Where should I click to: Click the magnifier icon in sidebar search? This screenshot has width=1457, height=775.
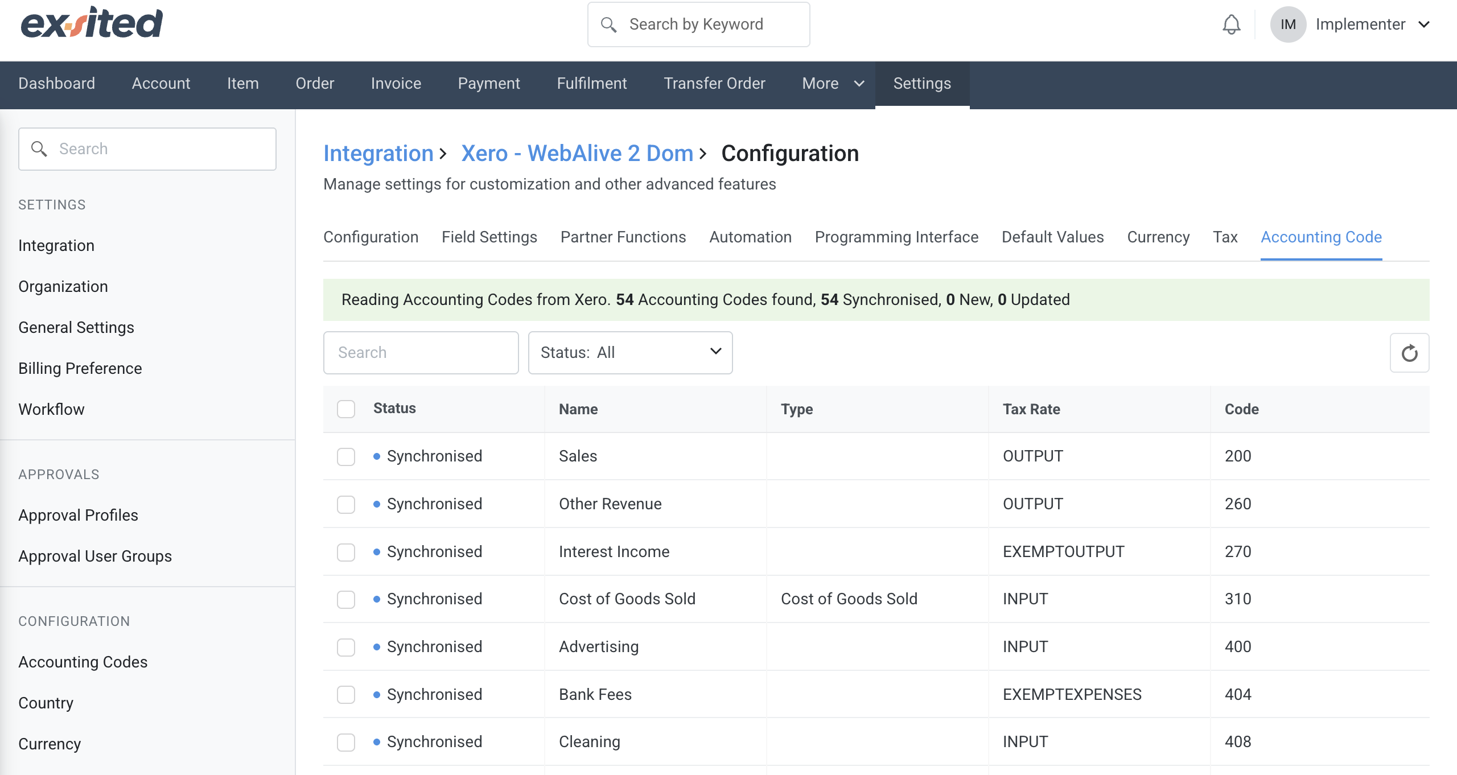click(39, 149)
